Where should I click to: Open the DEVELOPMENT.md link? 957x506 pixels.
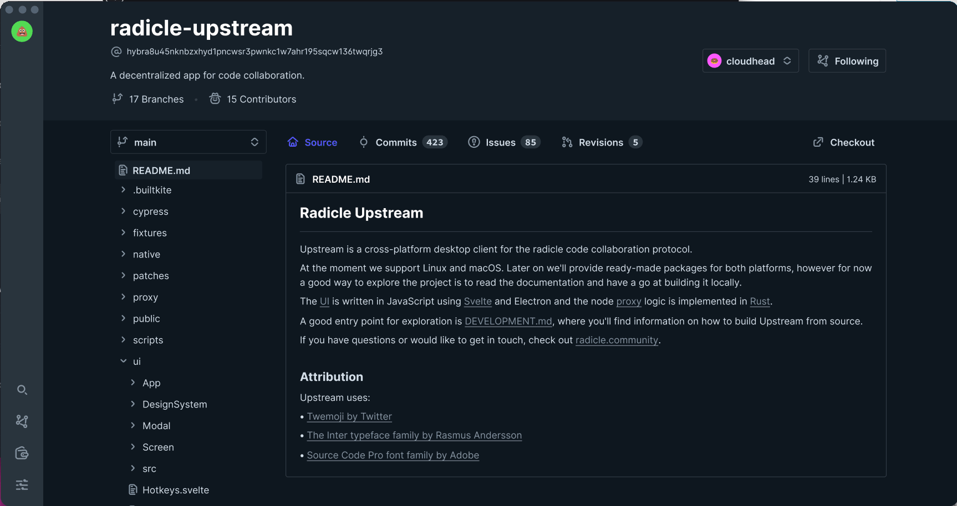pyautogui.click(x=508, y=321)
